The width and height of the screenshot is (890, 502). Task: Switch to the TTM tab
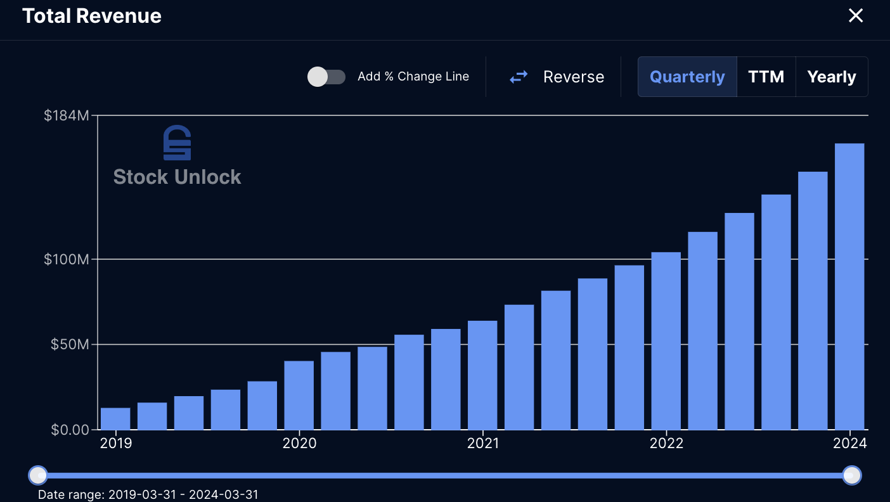coord(766,77)
